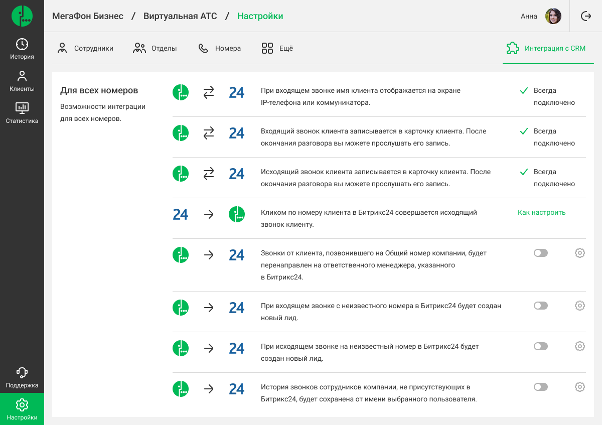Open the Как настроить link
This screenshot has height=425, width=602.
(x=542, y=212)
